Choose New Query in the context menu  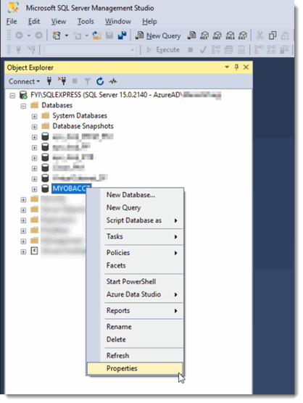pos(135,207)
